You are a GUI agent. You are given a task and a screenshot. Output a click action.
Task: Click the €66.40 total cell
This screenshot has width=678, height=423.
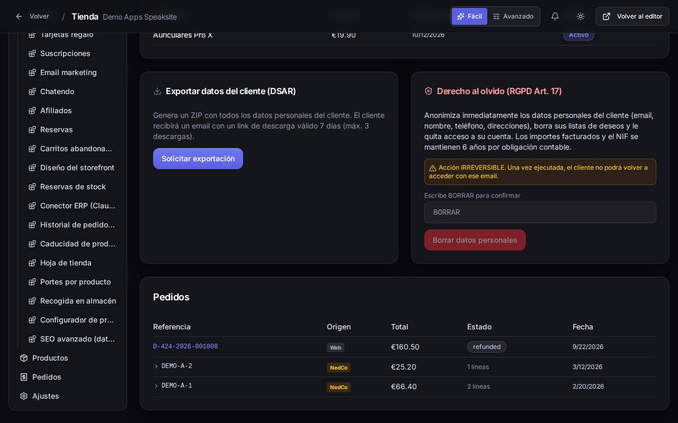point(404,387)
